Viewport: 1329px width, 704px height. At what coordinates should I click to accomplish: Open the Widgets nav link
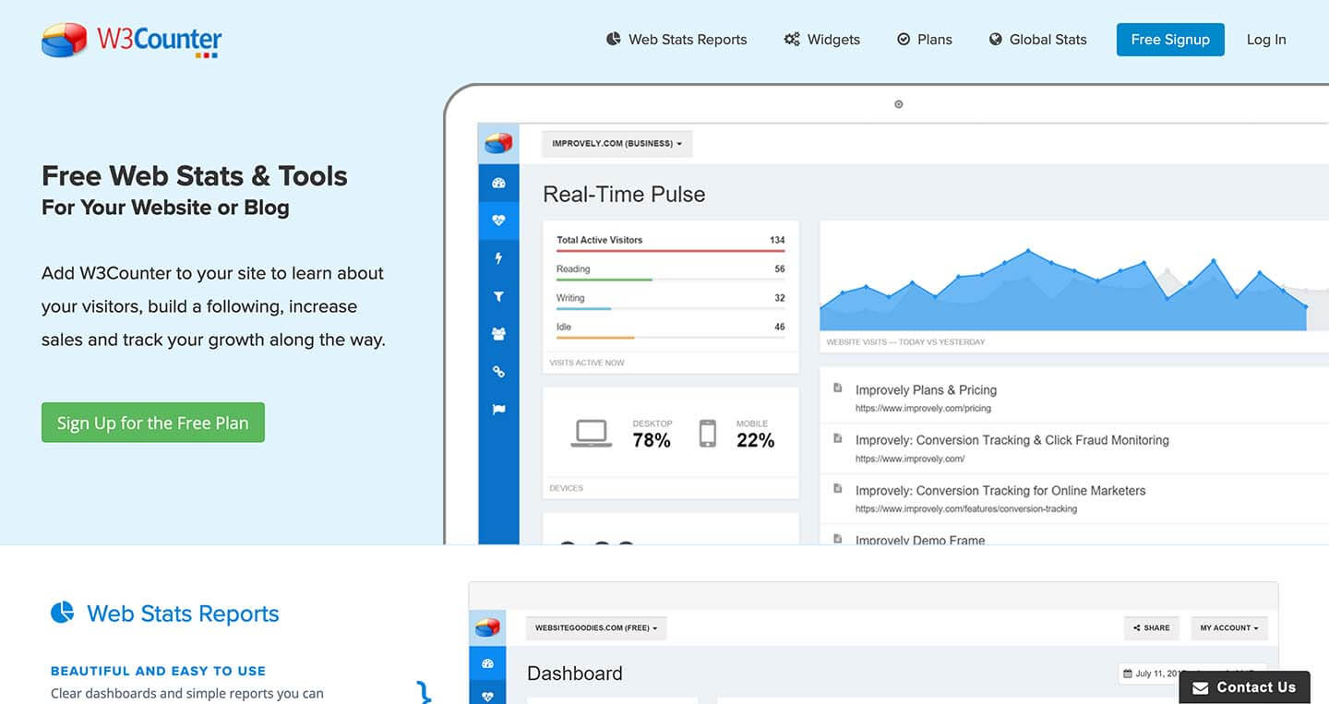pos(821,40)
